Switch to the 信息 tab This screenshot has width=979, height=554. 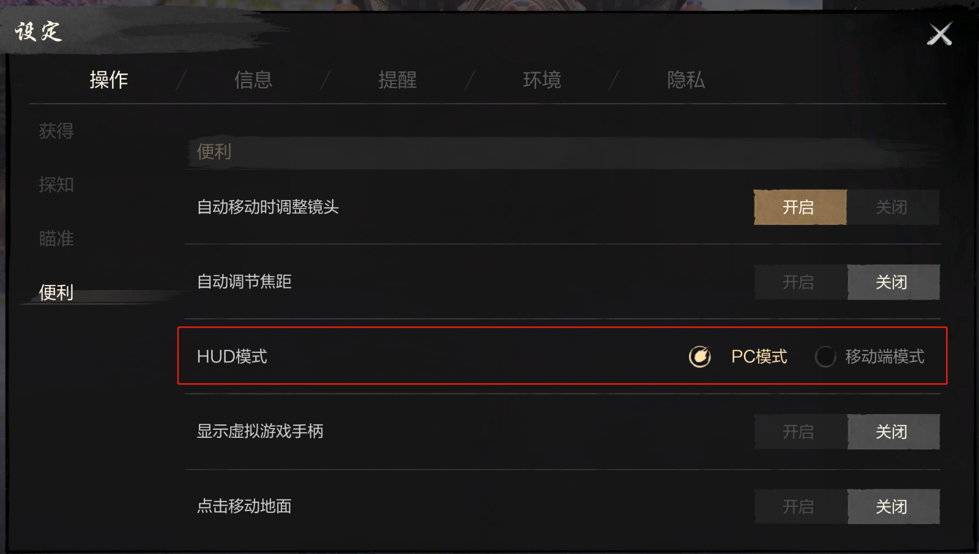[x=253, y=79]
